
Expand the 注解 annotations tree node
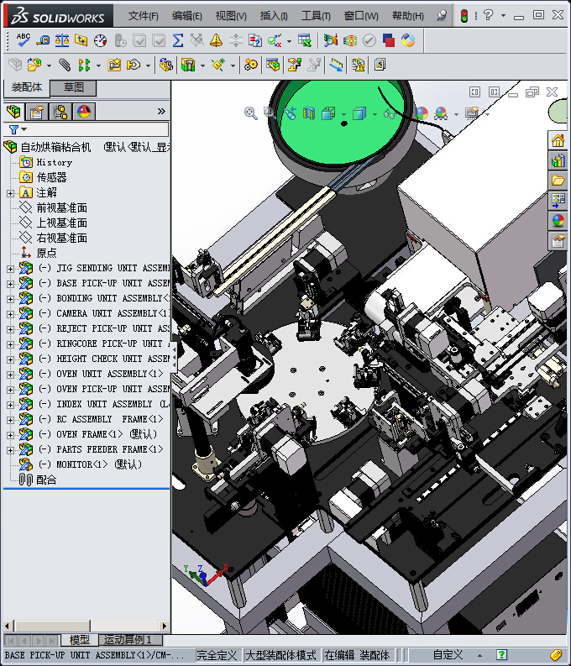[x=10, y=193]
